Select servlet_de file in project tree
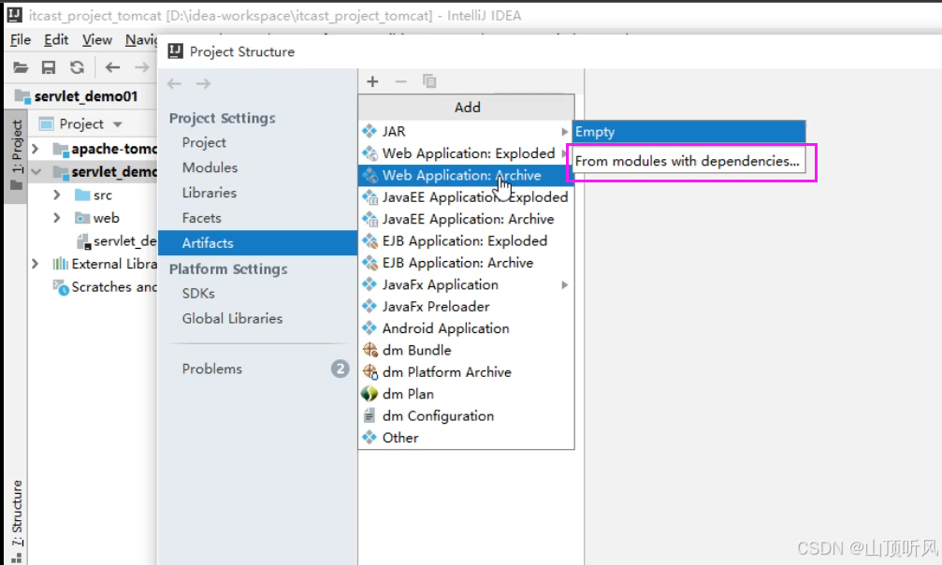This screenshot has height=565, width=942. tap(117, 241)
